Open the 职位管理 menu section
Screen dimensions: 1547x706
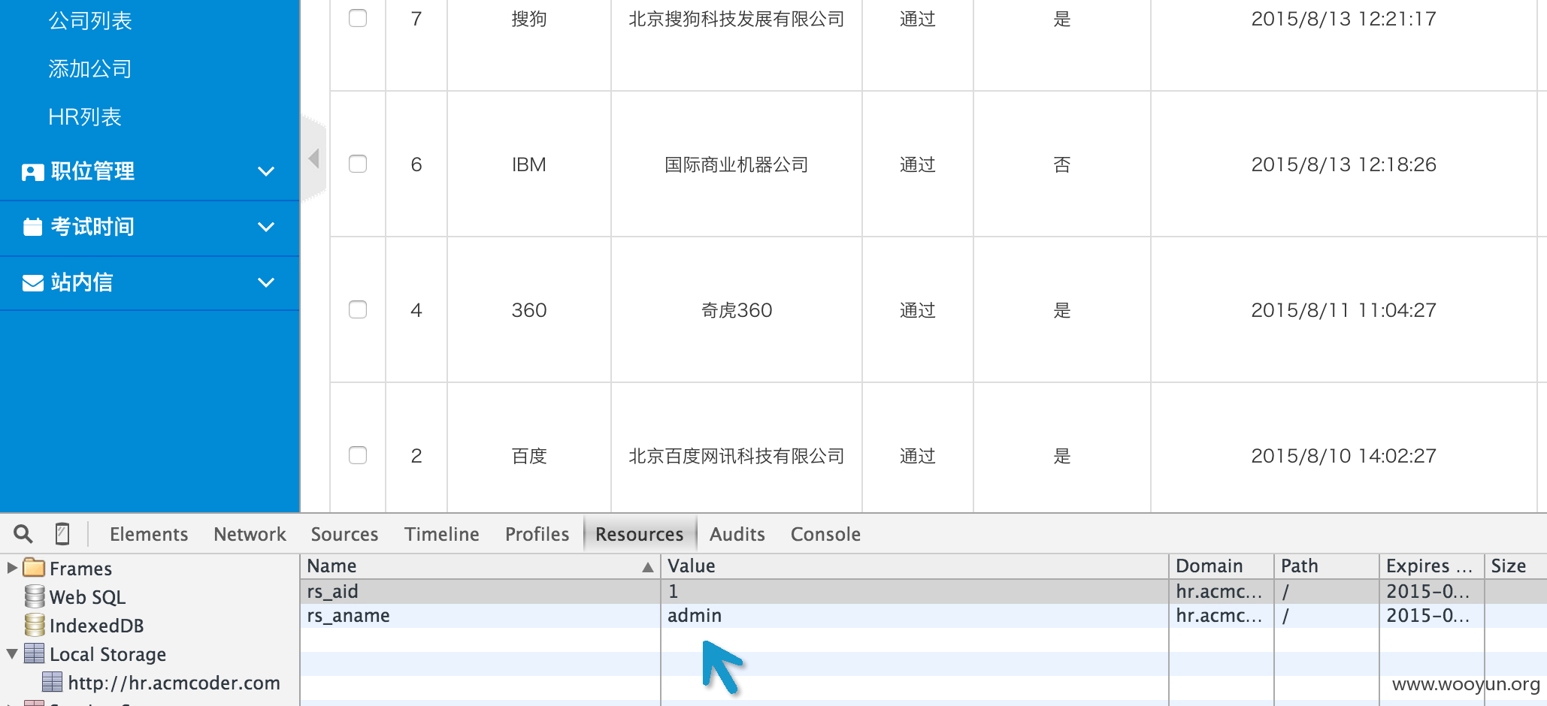click(x=150, y=172)
